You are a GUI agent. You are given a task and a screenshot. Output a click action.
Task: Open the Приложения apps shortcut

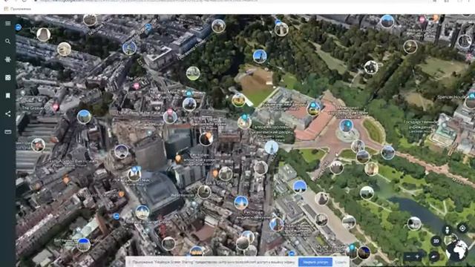pyautogui.click(x=18, y=9)
